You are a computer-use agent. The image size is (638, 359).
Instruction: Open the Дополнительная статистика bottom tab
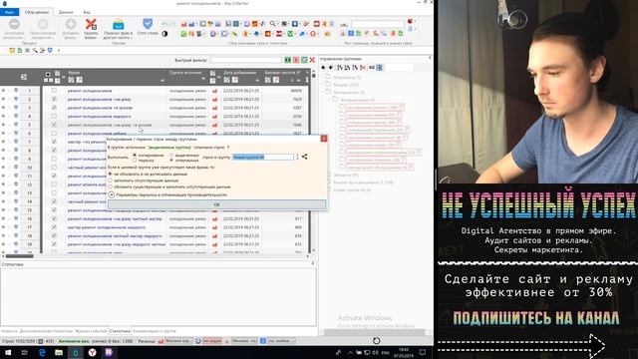tap(47, 331)
